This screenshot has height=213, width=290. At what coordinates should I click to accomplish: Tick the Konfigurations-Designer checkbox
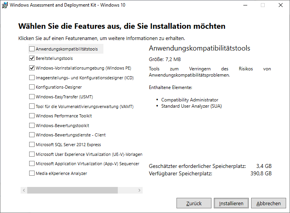32,87
